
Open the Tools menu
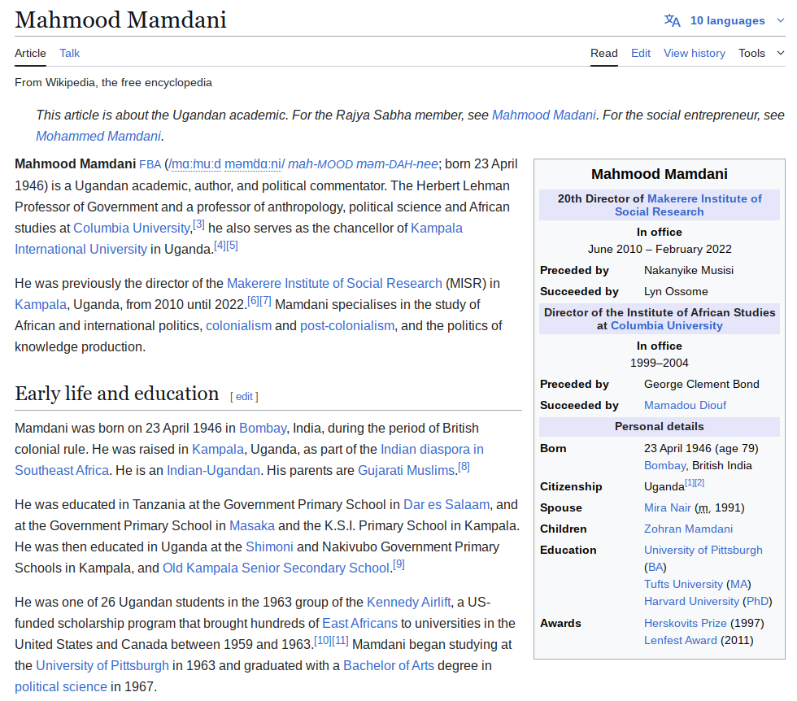coord(751,54)
